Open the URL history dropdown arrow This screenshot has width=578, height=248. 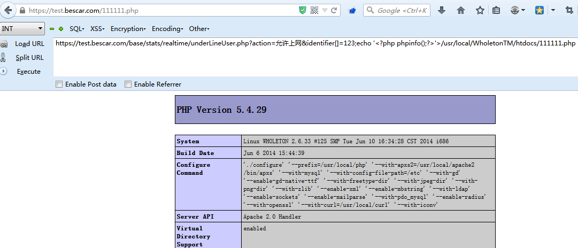[x=325, y=10]
